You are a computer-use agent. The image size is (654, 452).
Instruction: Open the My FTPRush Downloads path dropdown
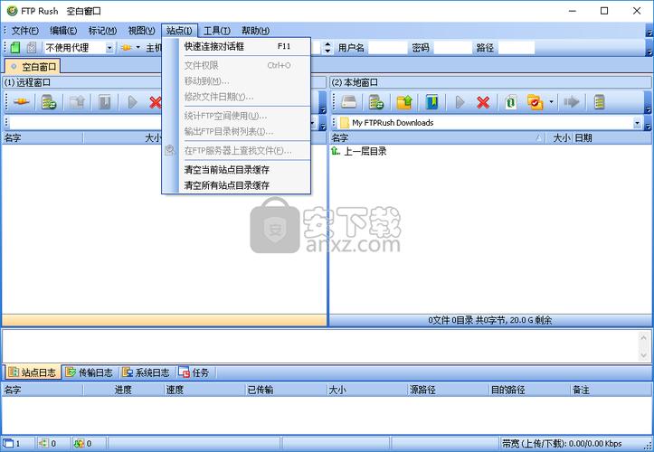click(x=637, y=123)
